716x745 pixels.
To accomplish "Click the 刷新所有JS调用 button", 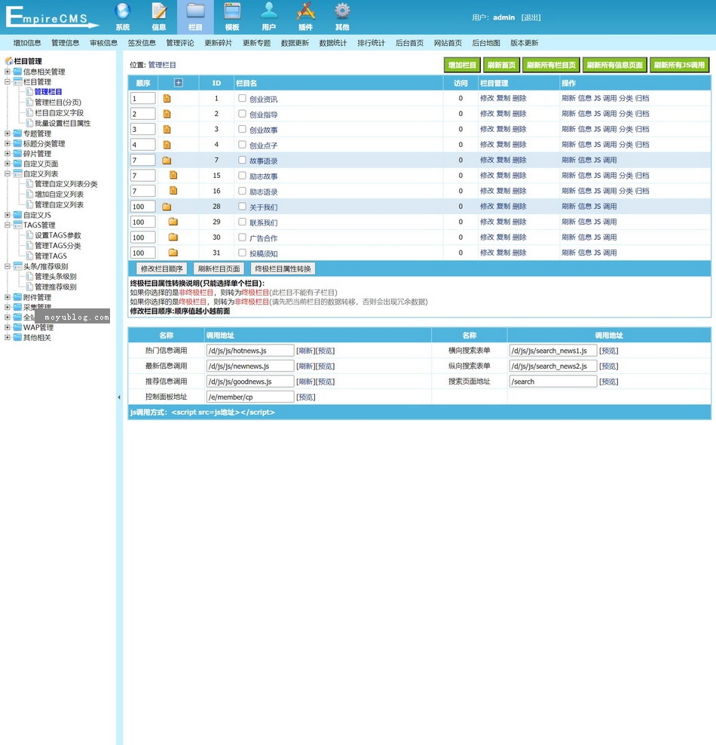I will pos(679,65).
